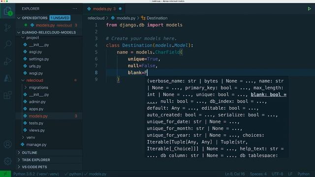Click the remote window indicator in status bar
The width and height of the screenshot is (315, 177).
[5, 174]
